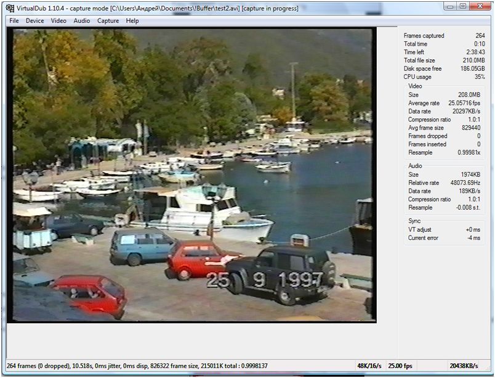
Task: Click the 48K/16/s audio format status field
Action: [x=368, y=366]
